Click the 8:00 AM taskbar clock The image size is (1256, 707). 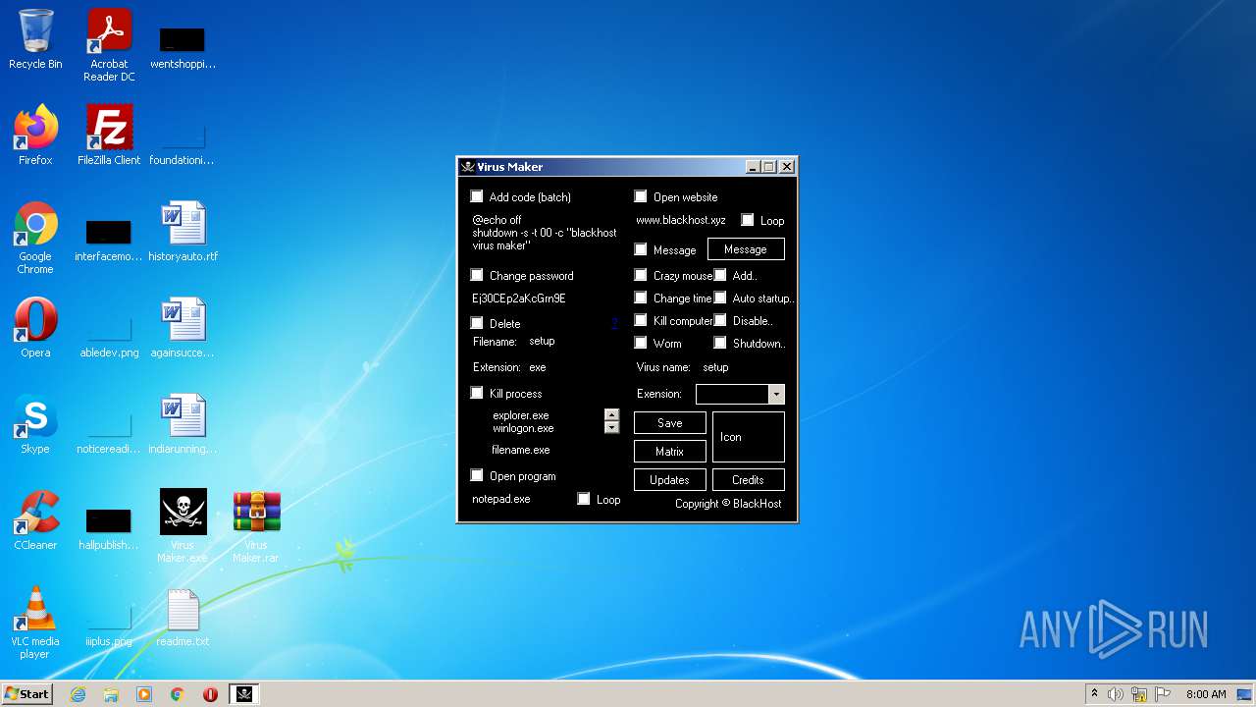[1206, 694]
